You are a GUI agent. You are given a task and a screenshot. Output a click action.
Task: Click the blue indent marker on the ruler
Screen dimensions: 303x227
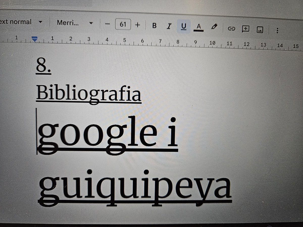35,39
